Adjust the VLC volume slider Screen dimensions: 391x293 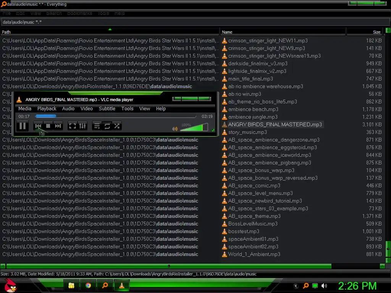(x=194, y=127)
